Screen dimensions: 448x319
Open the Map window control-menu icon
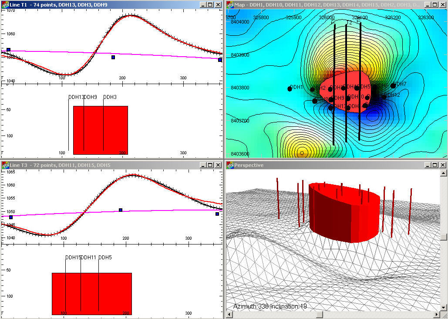pos(229,4)
